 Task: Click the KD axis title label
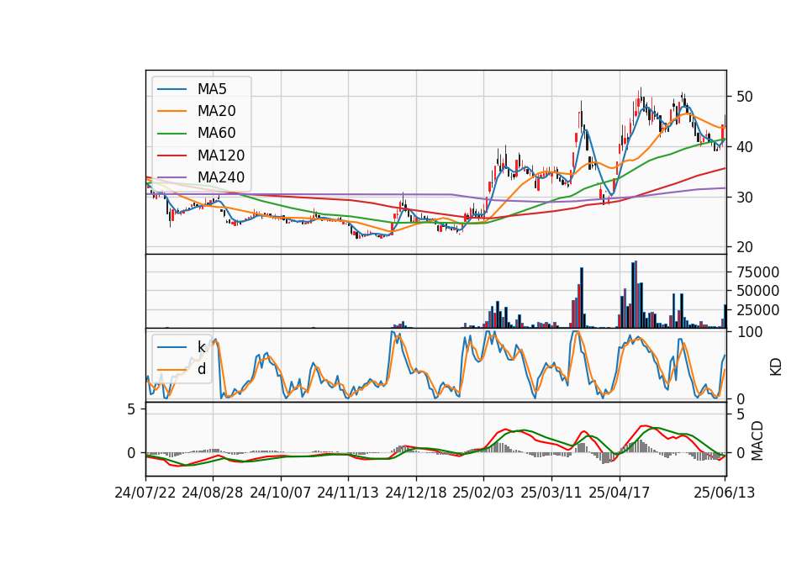click(775, 366)
